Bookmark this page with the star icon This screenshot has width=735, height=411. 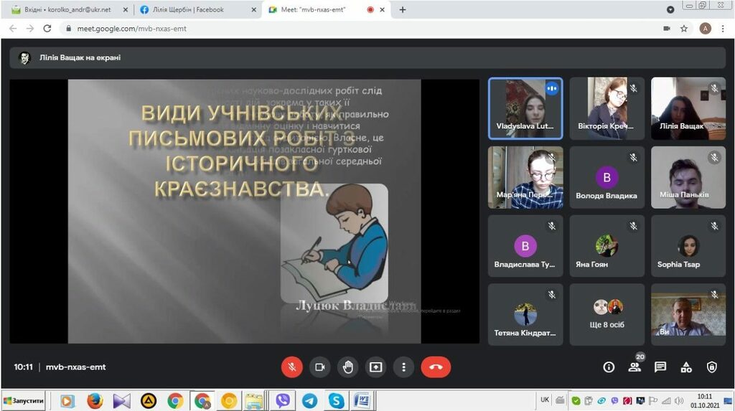pyautogui.click(x=684, y=29)
